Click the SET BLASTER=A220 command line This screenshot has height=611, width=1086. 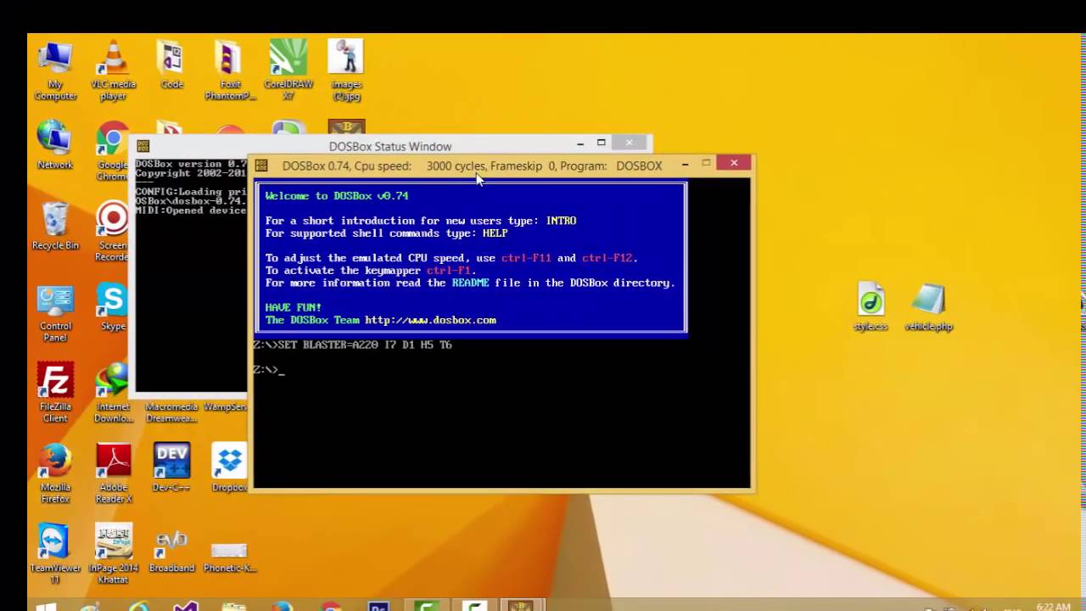coord(352,345)
